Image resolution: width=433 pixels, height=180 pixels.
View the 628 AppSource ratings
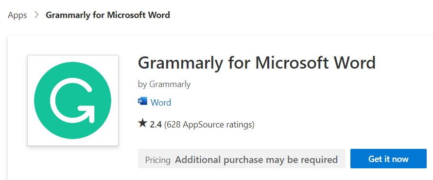[209, 125]
